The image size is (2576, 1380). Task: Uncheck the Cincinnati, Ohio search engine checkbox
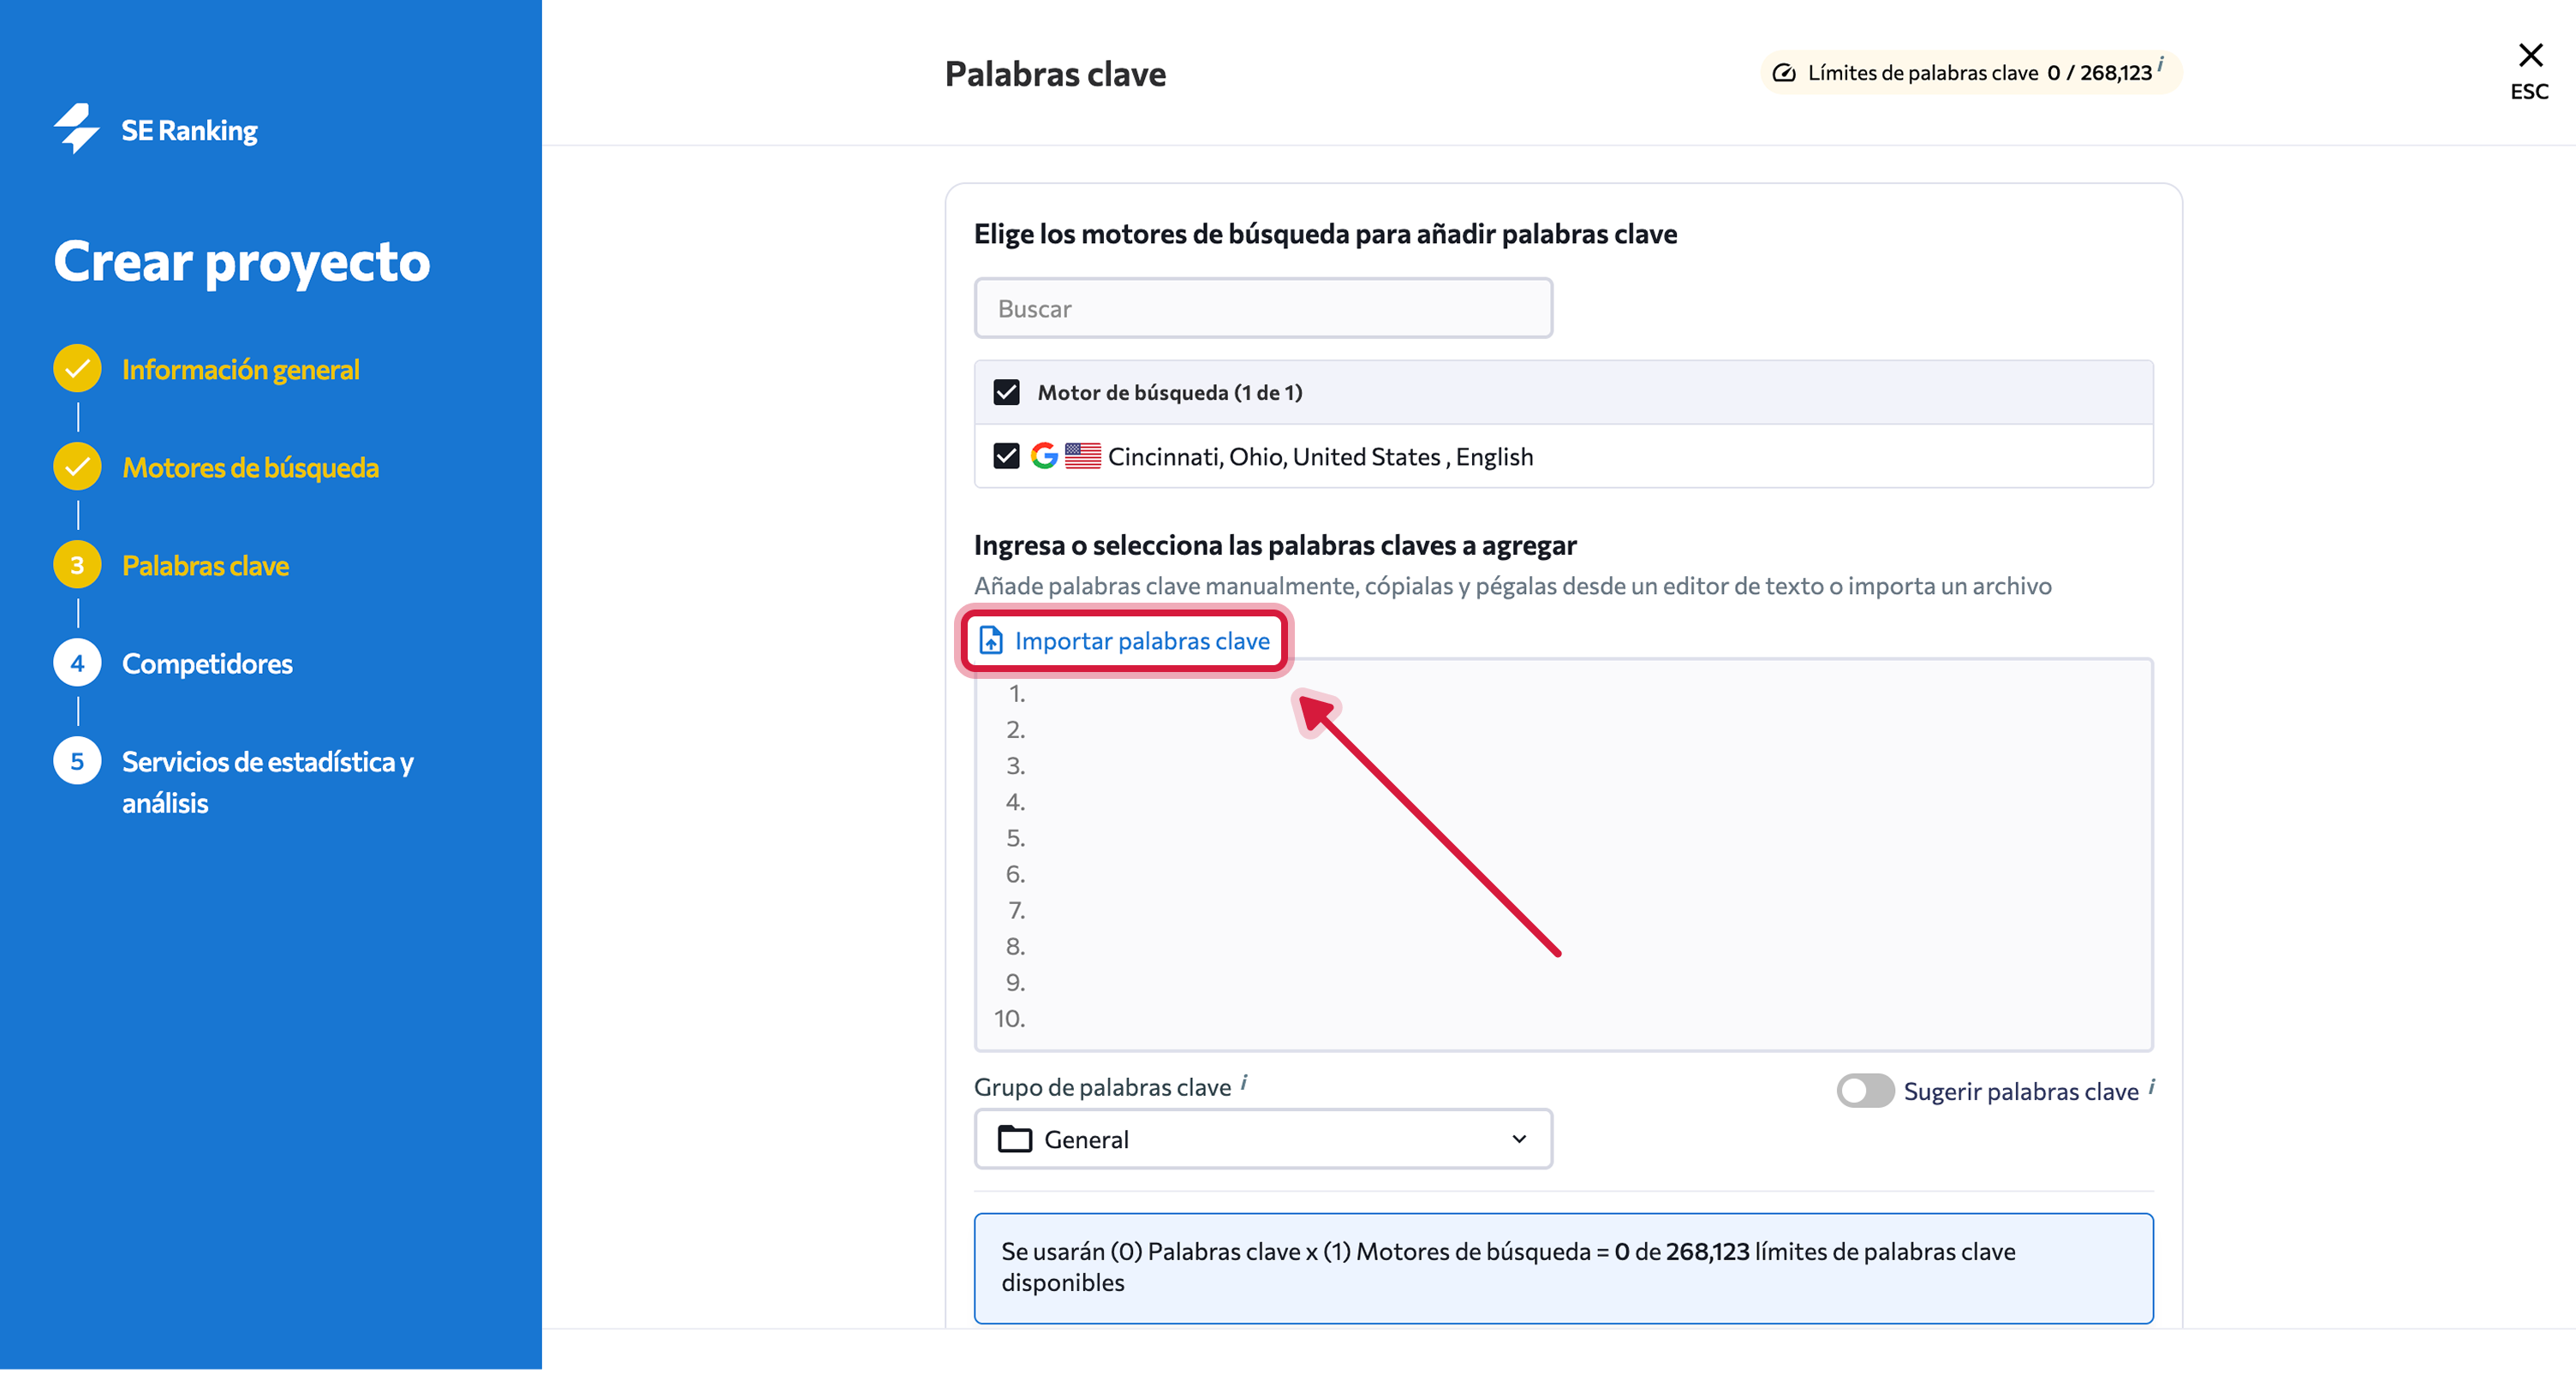coord(1006,456)
